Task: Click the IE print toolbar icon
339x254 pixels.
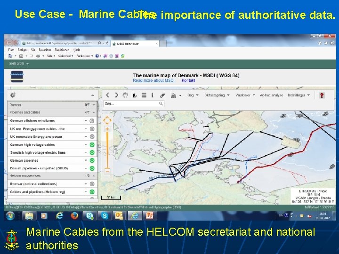Action: (x=38, y=56)
